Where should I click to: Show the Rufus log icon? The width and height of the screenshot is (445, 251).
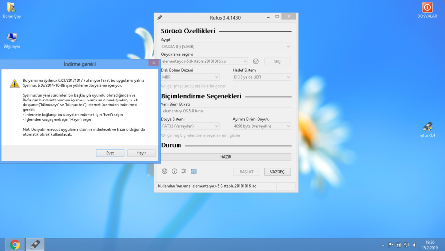coord(194,171)
